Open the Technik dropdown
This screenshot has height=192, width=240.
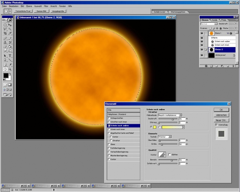click(x=170, y=137)
